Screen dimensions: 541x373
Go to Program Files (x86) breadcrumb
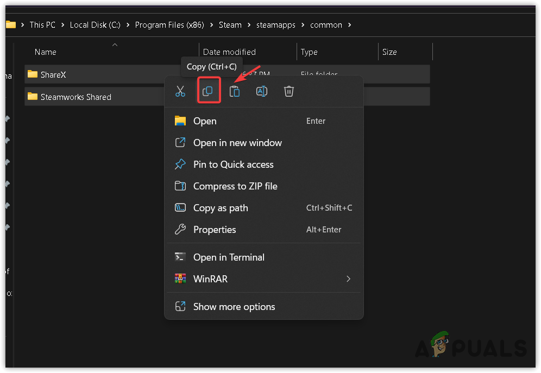(x=170, y=25)
